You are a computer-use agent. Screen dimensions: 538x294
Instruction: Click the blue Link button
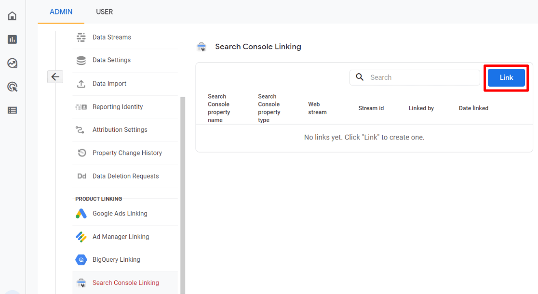pos(506,77)
